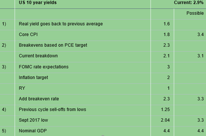The width and height of the screenshot is (206, 136).
Task: Select the 'Possible' column header cell
Action: pyautogui.click(x=190, y=14)
